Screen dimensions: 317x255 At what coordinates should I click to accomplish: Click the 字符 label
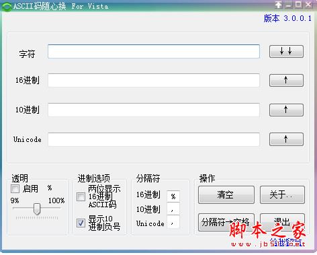point(27,54)
